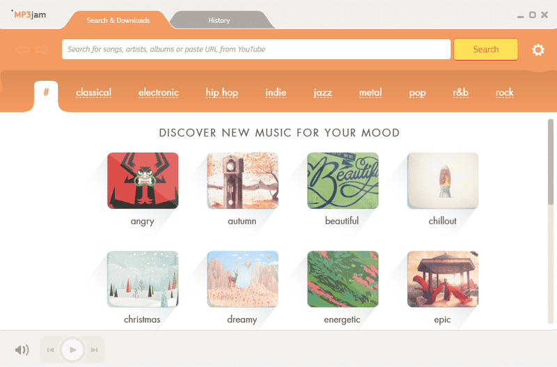Skip to the next track

(x=94, y=350)
